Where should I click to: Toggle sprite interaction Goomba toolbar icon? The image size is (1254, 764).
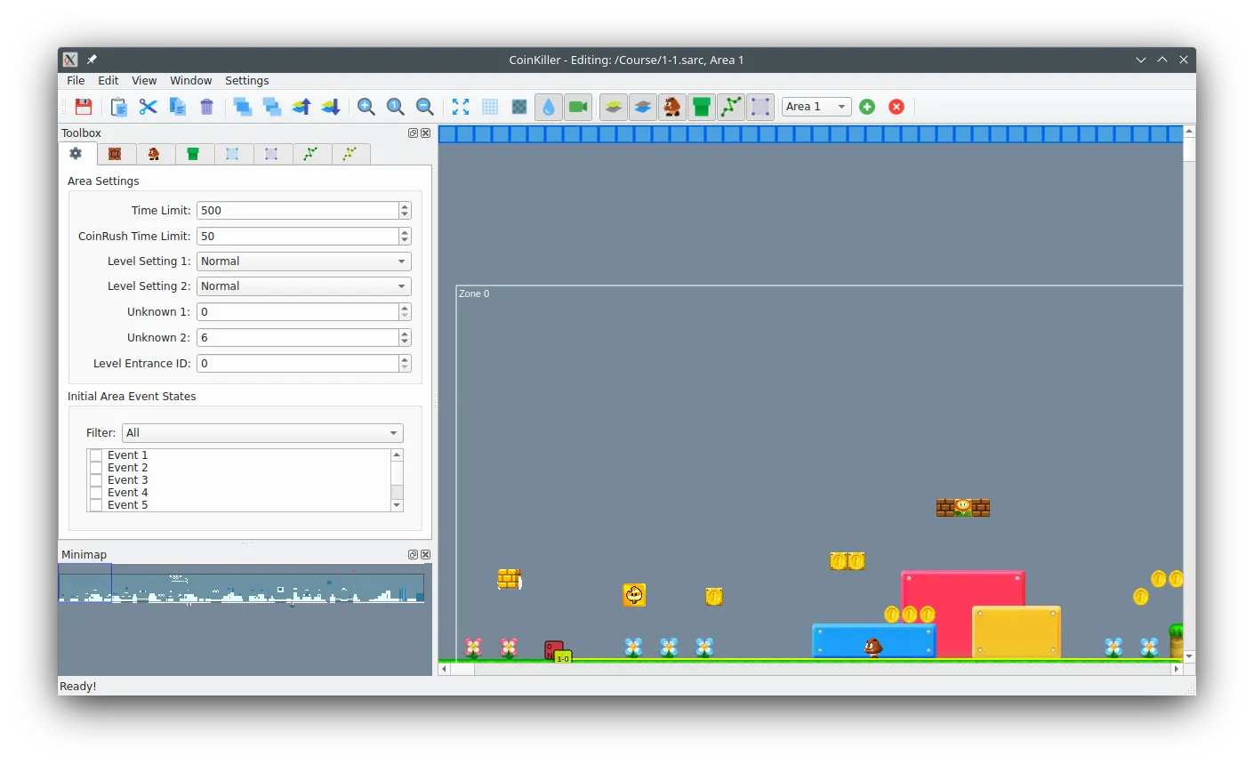click(x=672, y=107)
